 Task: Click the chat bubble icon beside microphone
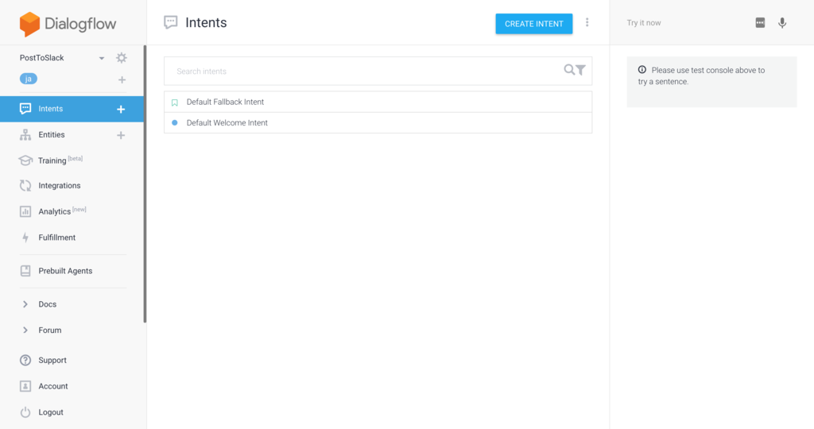(x=760, y=23)
